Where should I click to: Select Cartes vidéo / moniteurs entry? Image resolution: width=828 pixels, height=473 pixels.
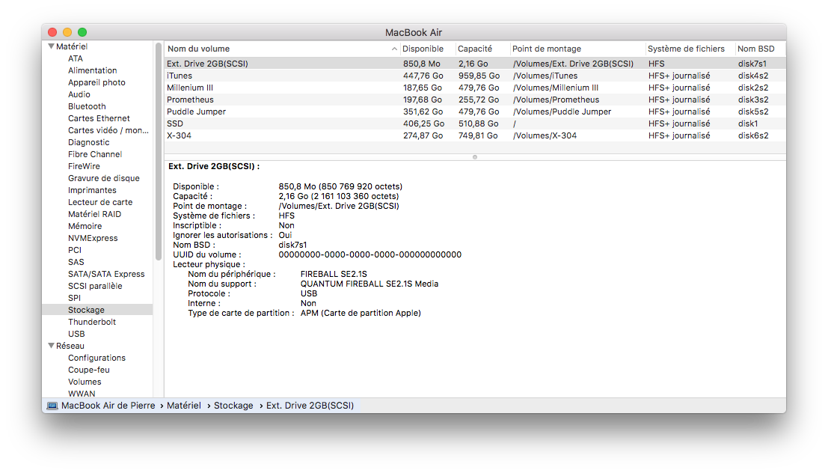pos(108,130)
